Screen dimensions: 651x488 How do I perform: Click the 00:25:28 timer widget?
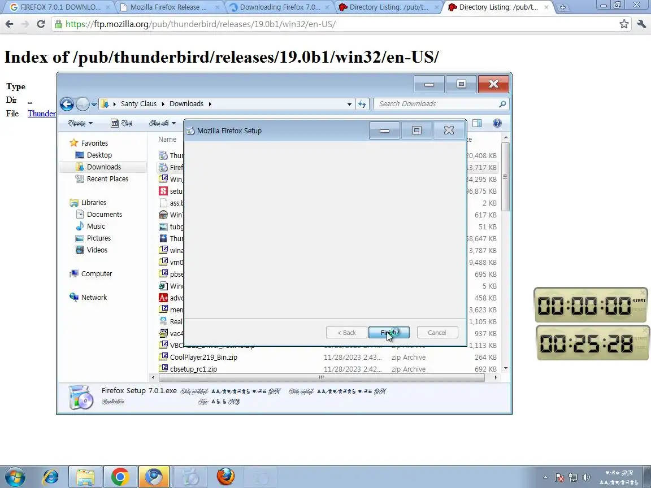coord(592,343)
